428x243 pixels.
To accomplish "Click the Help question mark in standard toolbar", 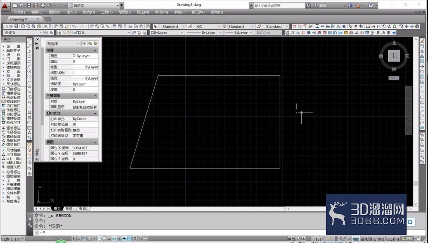I will point(148,27).
